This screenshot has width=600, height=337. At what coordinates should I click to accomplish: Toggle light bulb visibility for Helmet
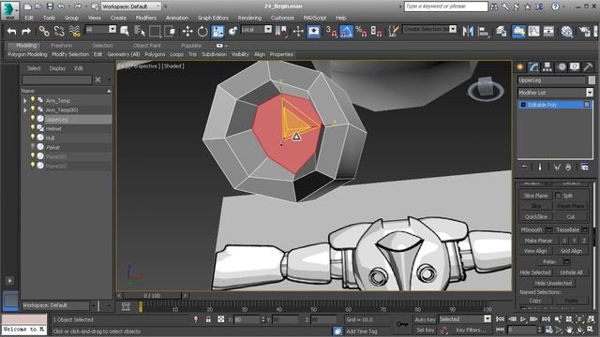33,128
